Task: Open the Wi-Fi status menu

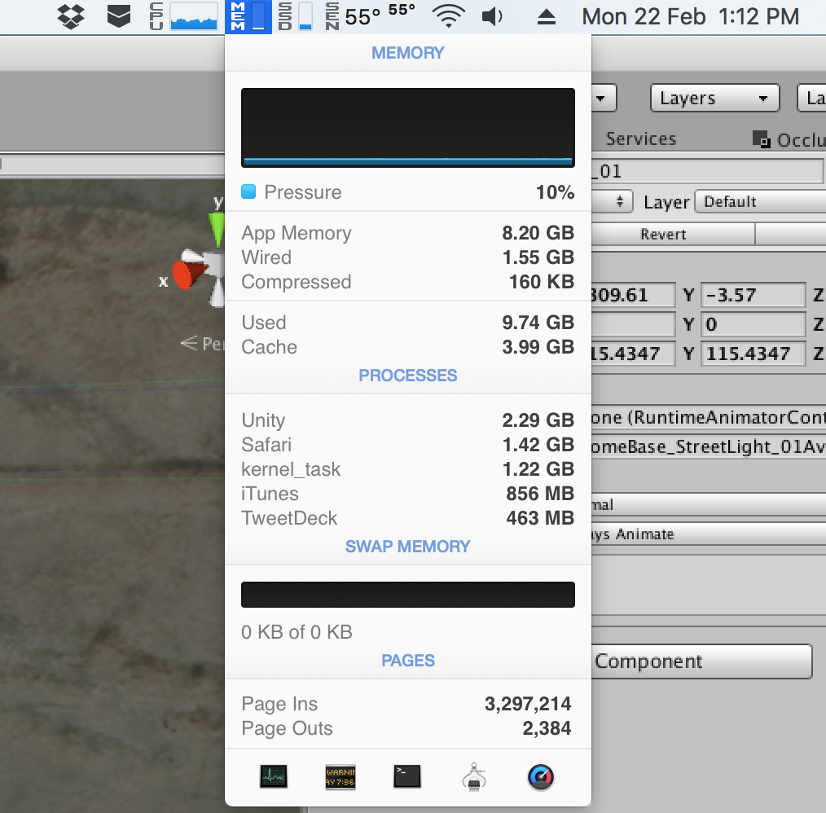Action: pos(448,16)
